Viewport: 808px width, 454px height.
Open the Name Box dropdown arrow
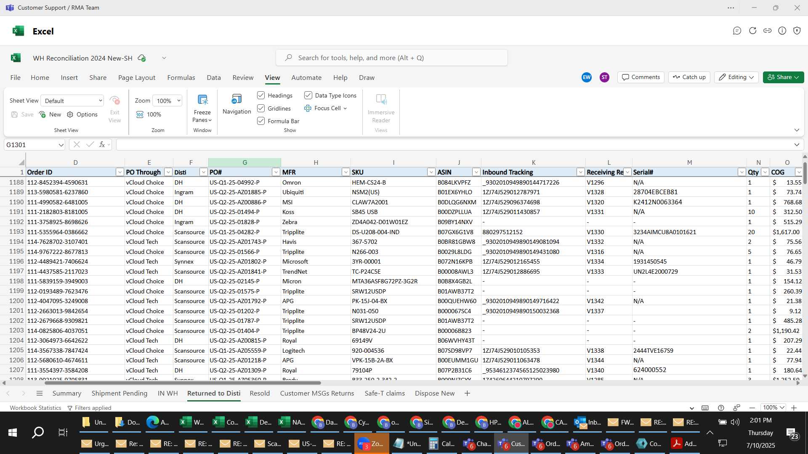click(x=61, y=145)
